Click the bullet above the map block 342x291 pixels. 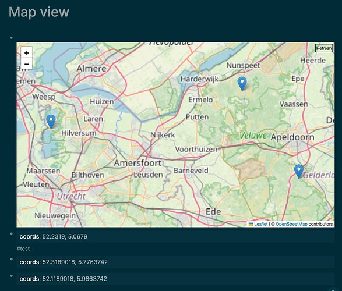[x=11, y=38]
